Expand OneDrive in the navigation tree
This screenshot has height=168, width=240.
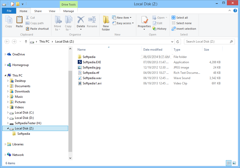5,54
